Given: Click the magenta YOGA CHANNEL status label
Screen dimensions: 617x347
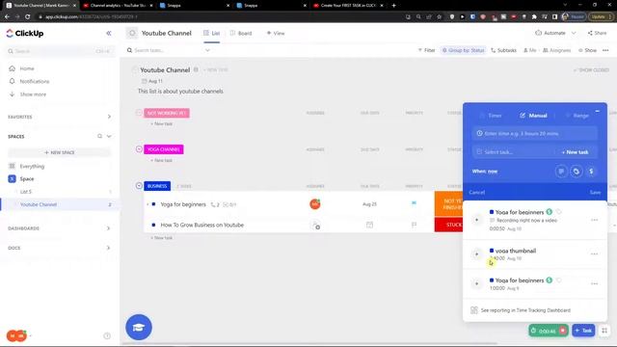Looking at the screenshot, I should point(164,149).
